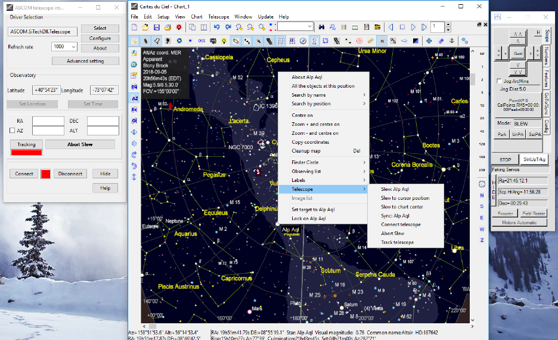This screenshot has width=558, height=340.
Task: Choose Slew to cursor position
Action: (x=405, y=198)
